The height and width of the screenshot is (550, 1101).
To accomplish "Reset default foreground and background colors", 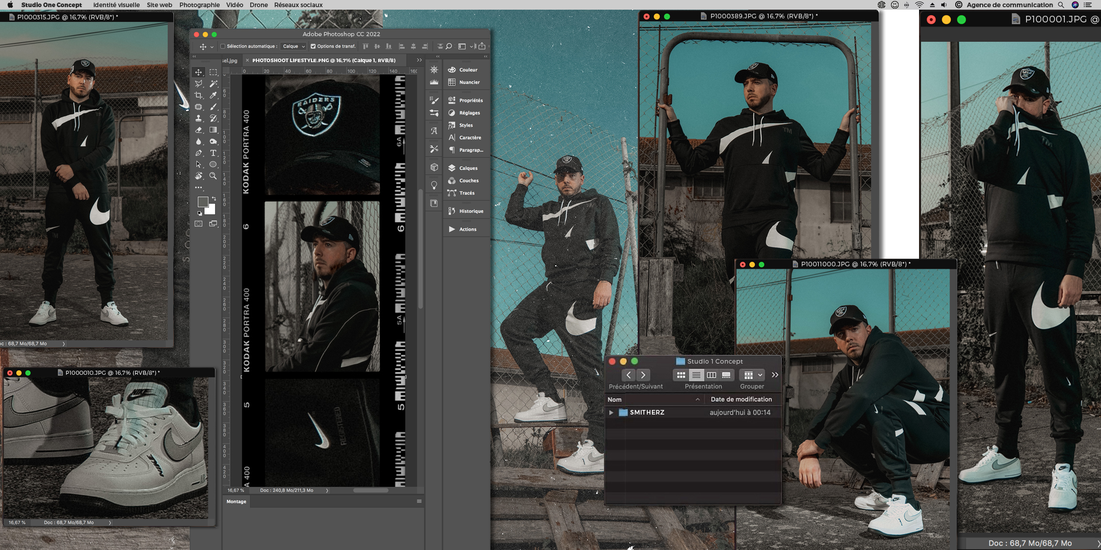I will pyautogui.click(x=199, y=213).
